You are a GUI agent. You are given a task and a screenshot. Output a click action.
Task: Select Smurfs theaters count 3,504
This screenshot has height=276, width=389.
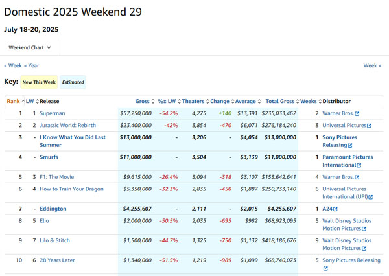point(199,157)
